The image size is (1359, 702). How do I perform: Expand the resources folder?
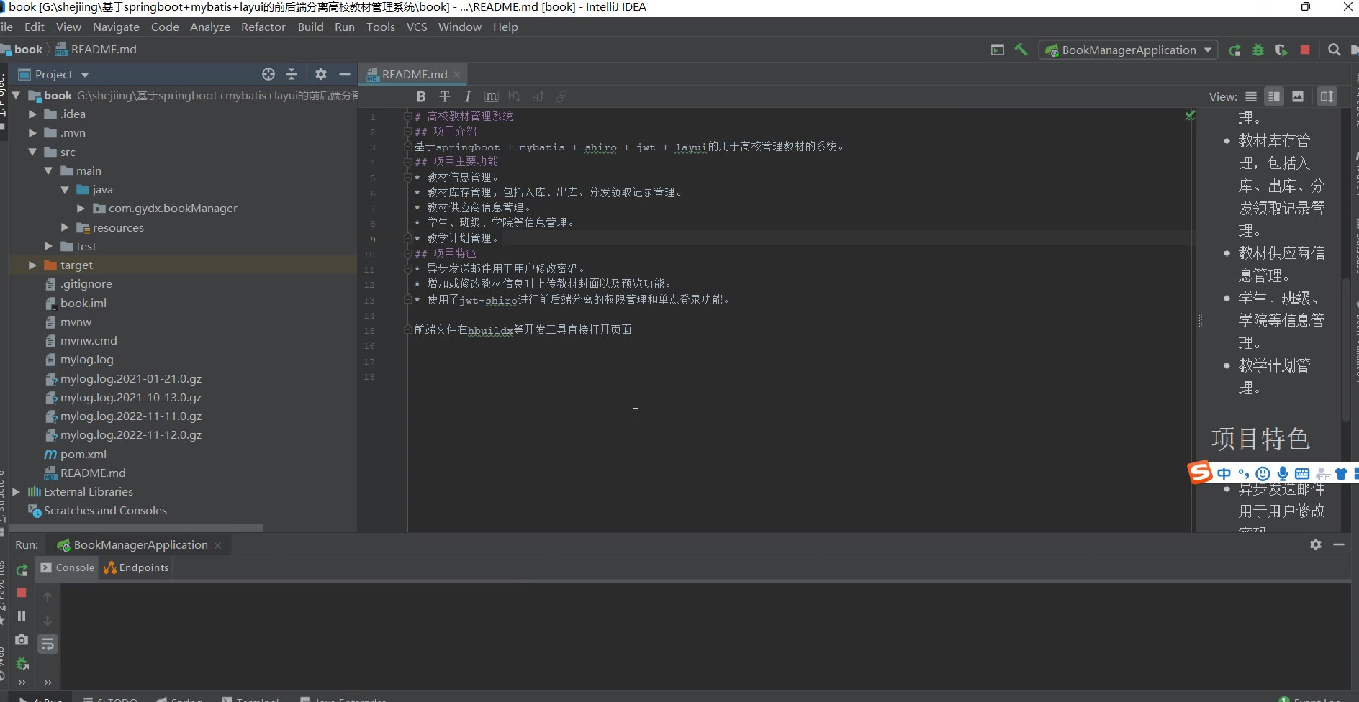65,227
